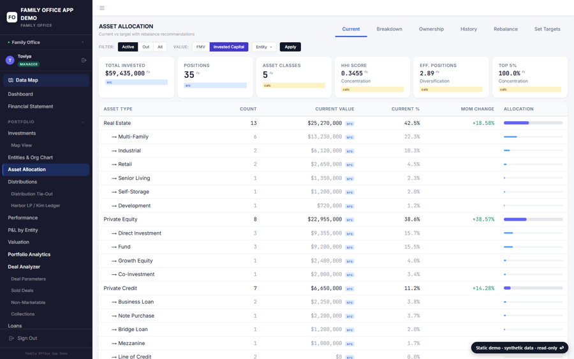This screenshot has height=359, width=574.
Task: Open Financial Statement in sidebar
Action: point(31,106)
